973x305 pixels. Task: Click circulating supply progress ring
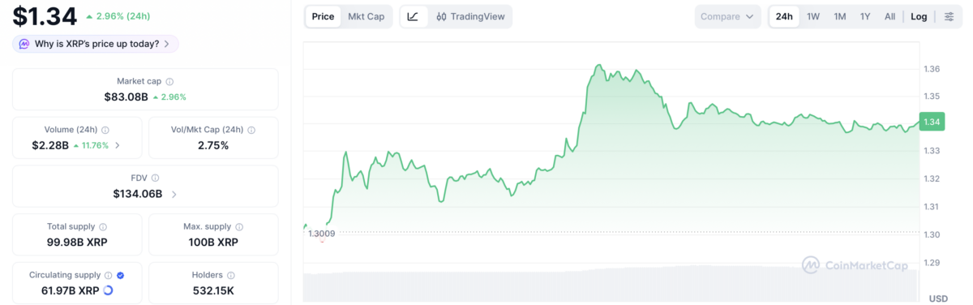tap(109, 290)
